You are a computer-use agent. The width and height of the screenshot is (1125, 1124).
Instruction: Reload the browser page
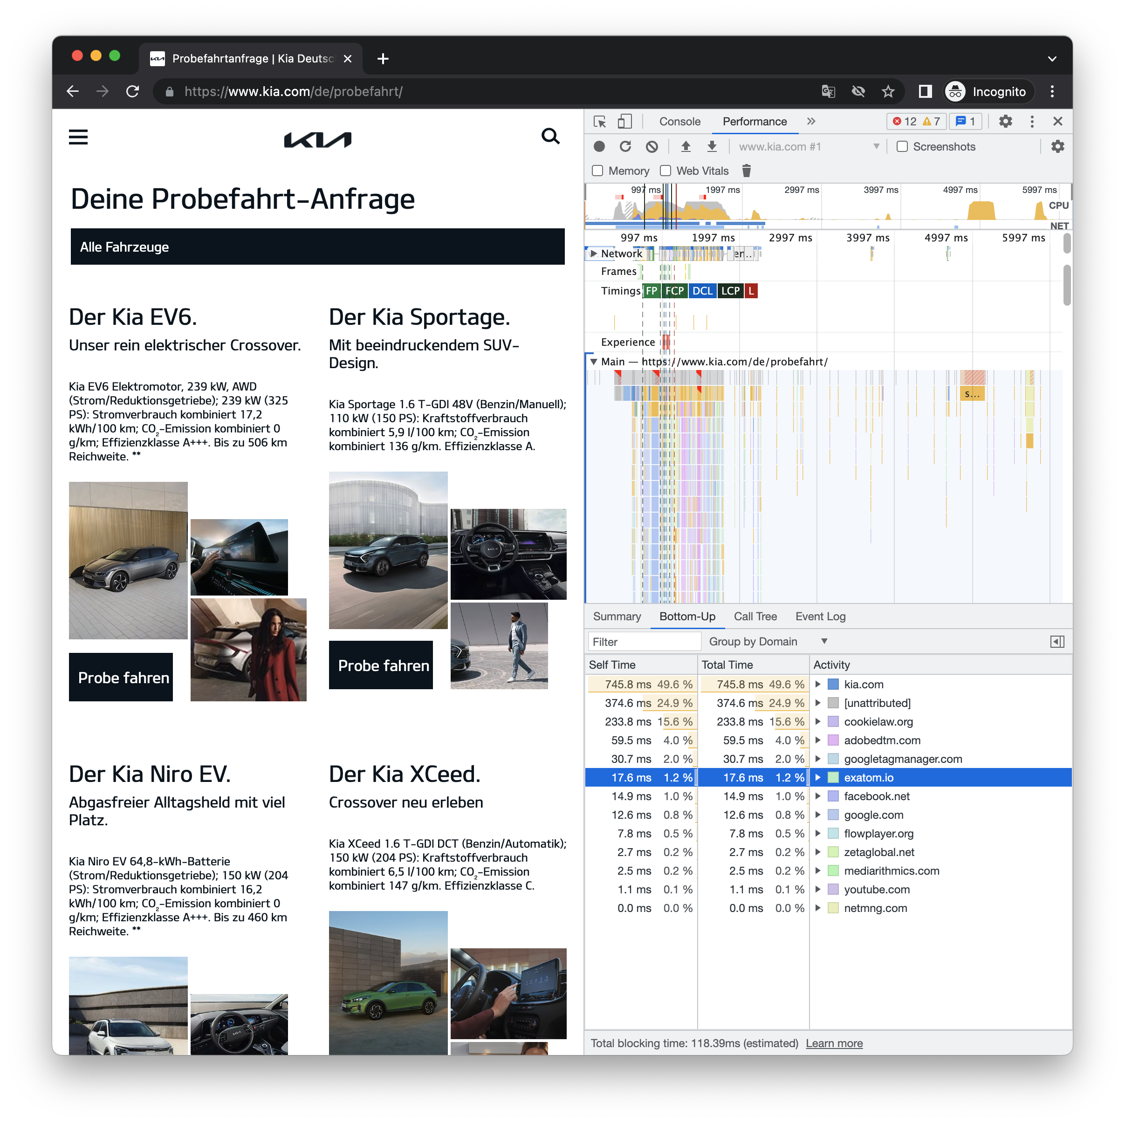[x=133, y=91]
